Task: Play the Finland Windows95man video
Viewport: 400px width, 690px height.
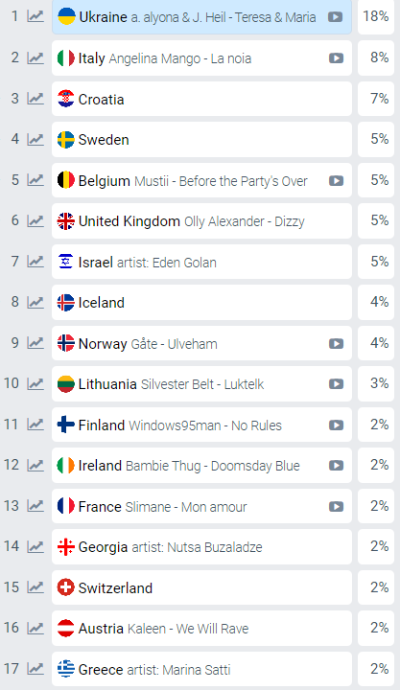Action: 336,425
